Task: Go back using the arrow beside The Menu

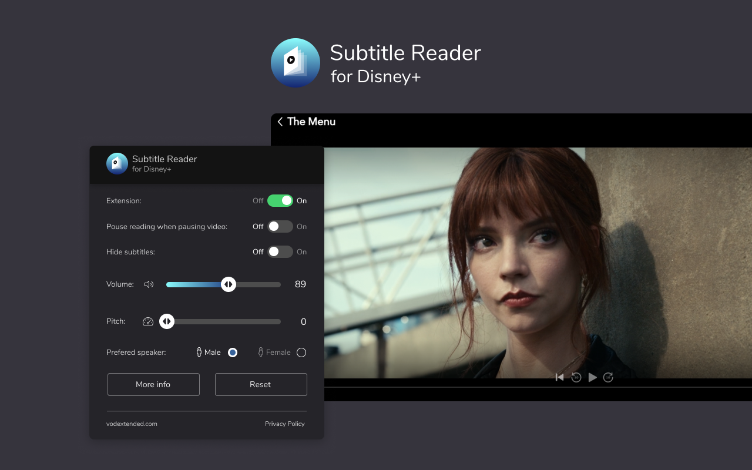Action: pyautogui.click(x=280, y=122)
